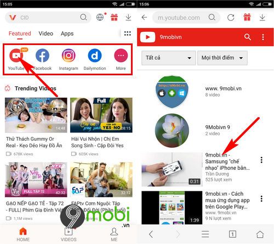Screen dimensions: 274x244
Task: Open www. 9mobi.vn channel avatar
Action: [172, 92]
